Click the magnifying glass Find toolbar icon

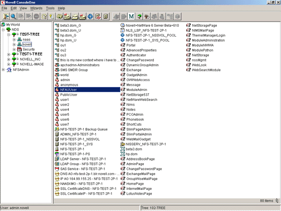[x=15, y=16]
